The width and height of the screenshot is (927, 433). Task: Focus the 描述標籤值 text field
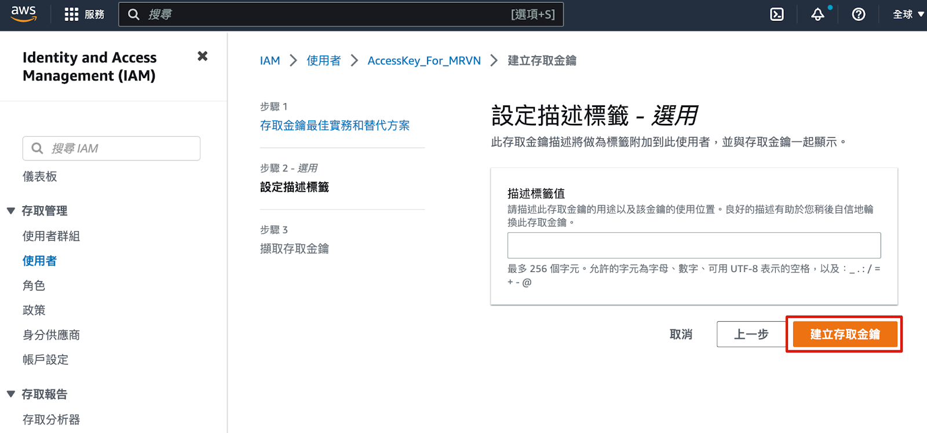(694, 245)
